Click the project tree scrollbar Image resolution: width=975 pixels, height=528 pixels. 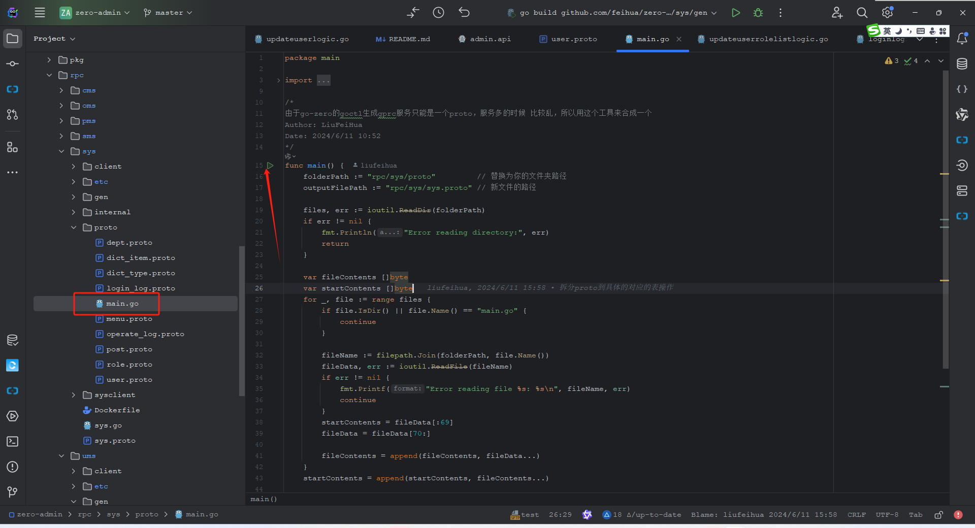[242, 320]
